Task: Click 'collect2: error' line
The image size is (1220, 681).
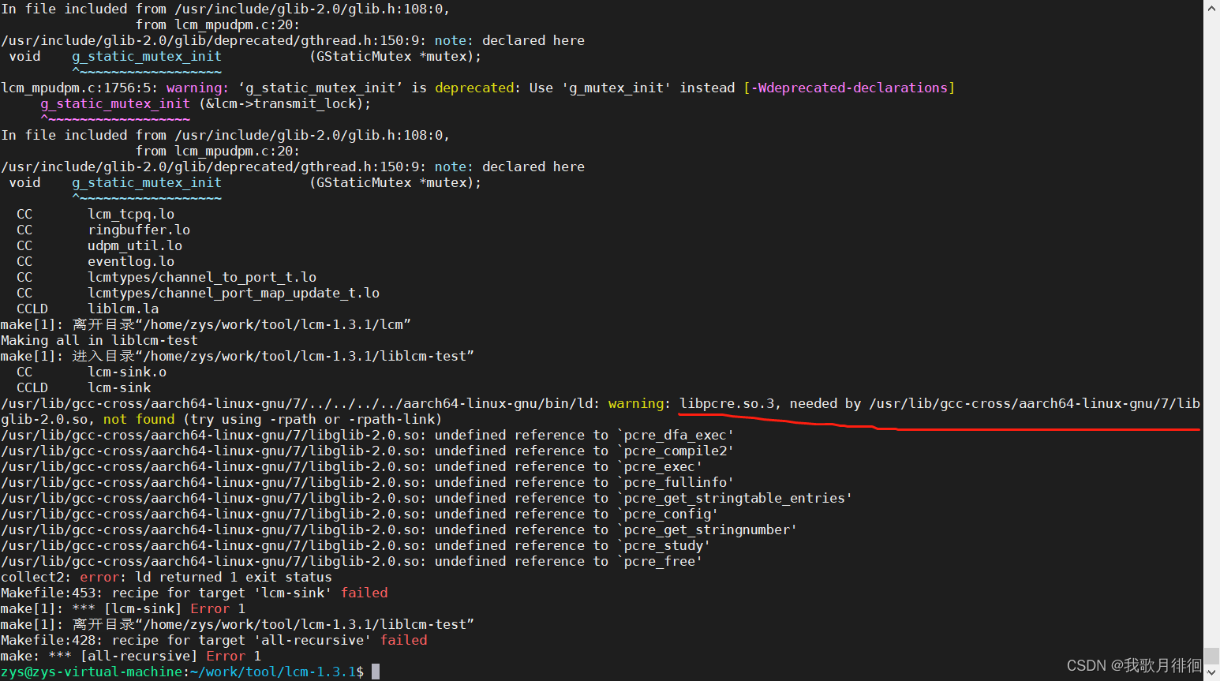Action: (x=167, y=577)
